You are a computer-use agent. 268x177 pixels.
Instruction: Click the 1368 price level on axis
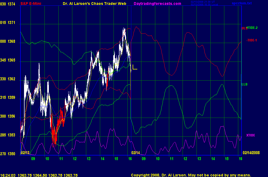pyautogui.click(x=12, y=42)
